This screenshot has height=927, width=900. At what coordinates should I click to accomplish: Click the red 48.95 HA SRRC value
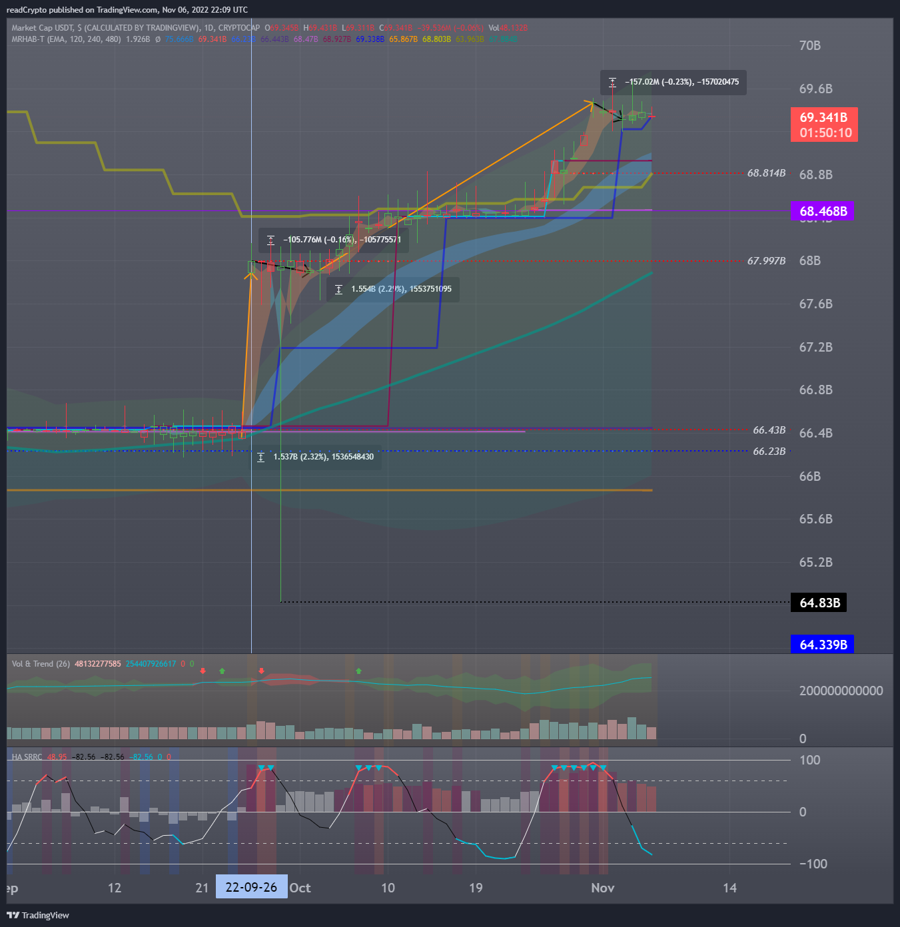(57, 757)
